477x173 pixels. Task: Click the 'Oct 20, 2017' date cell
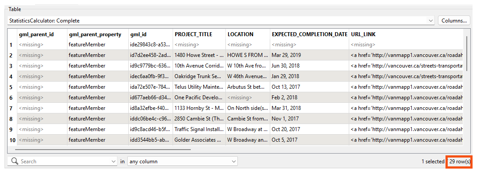309,129
